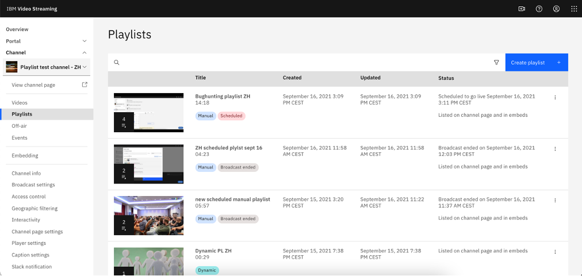Open the app switcher grid icon
The width and height of the screenshot is (582, 276).
pos(574,9)
